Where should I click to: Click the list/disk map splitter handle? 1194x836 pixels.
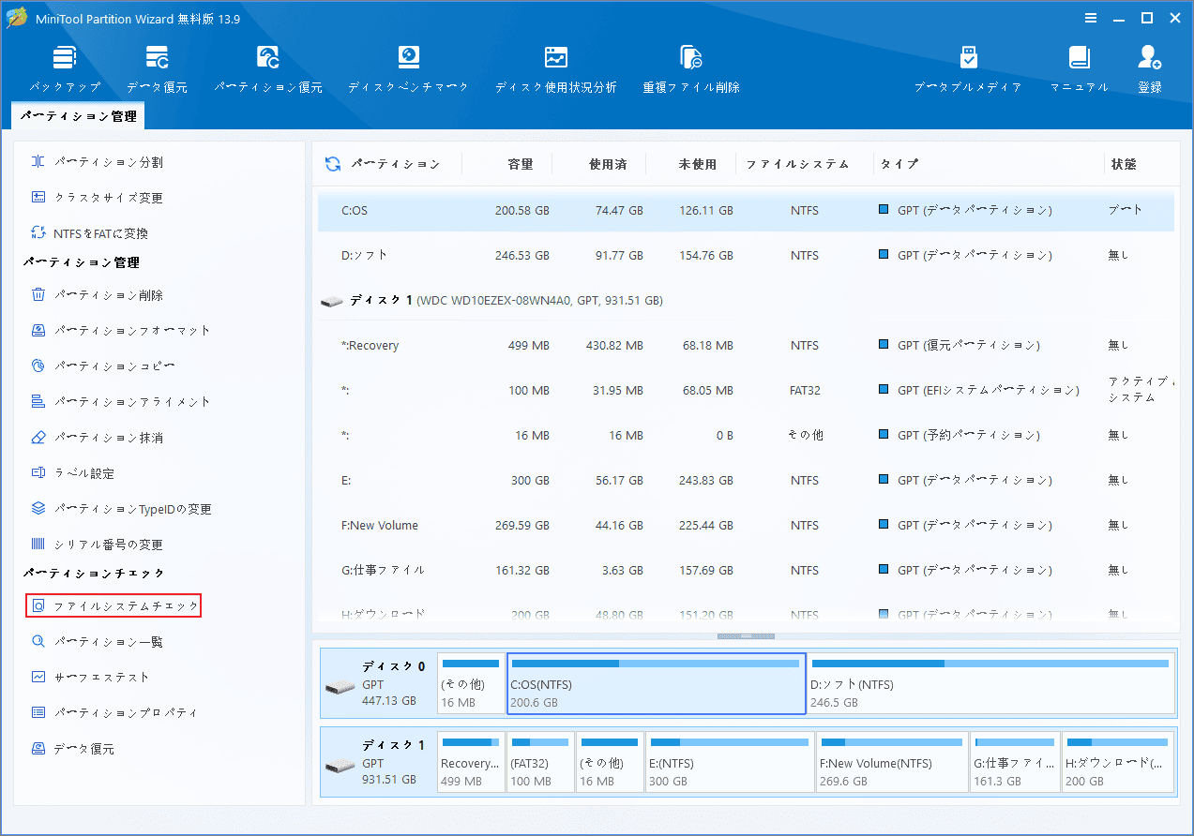click(746, 636)
